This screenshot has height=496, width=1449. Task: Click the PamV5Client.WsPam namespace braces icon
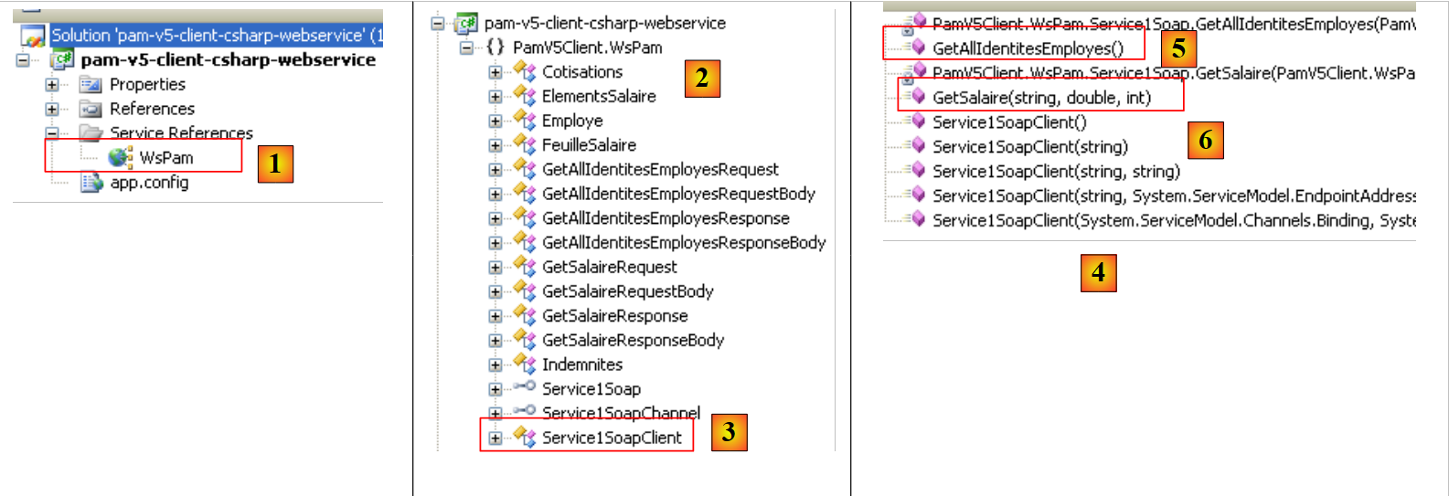(495, 47)
